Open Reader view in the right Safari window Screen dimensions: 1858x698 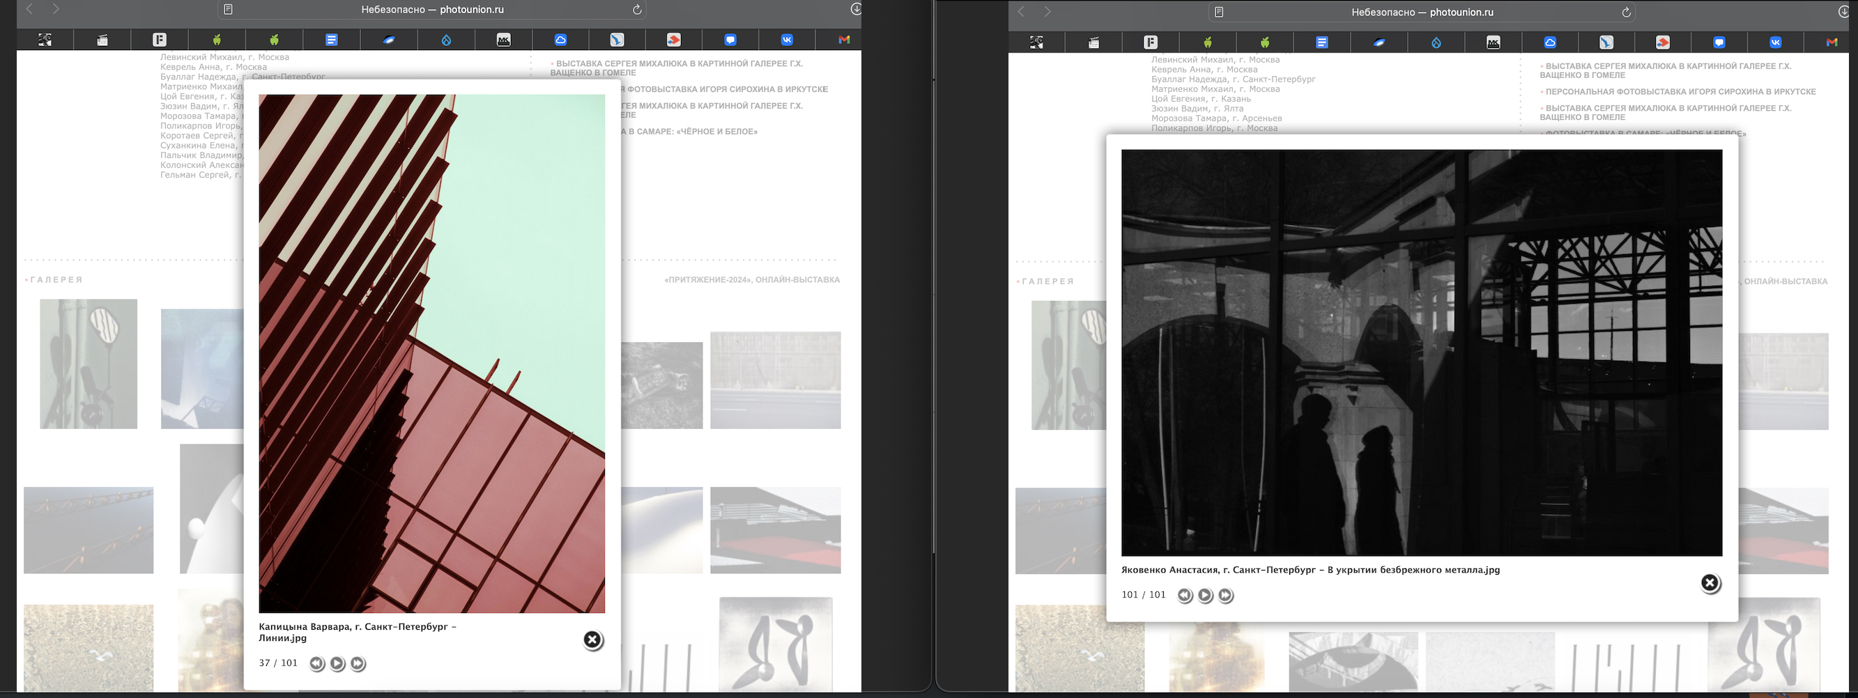tap(1219, 13)
